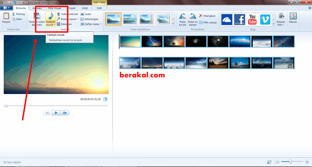Open the Simpan film dropdown arrow
This screenshot has height=167, width=312.
point(283,25)
